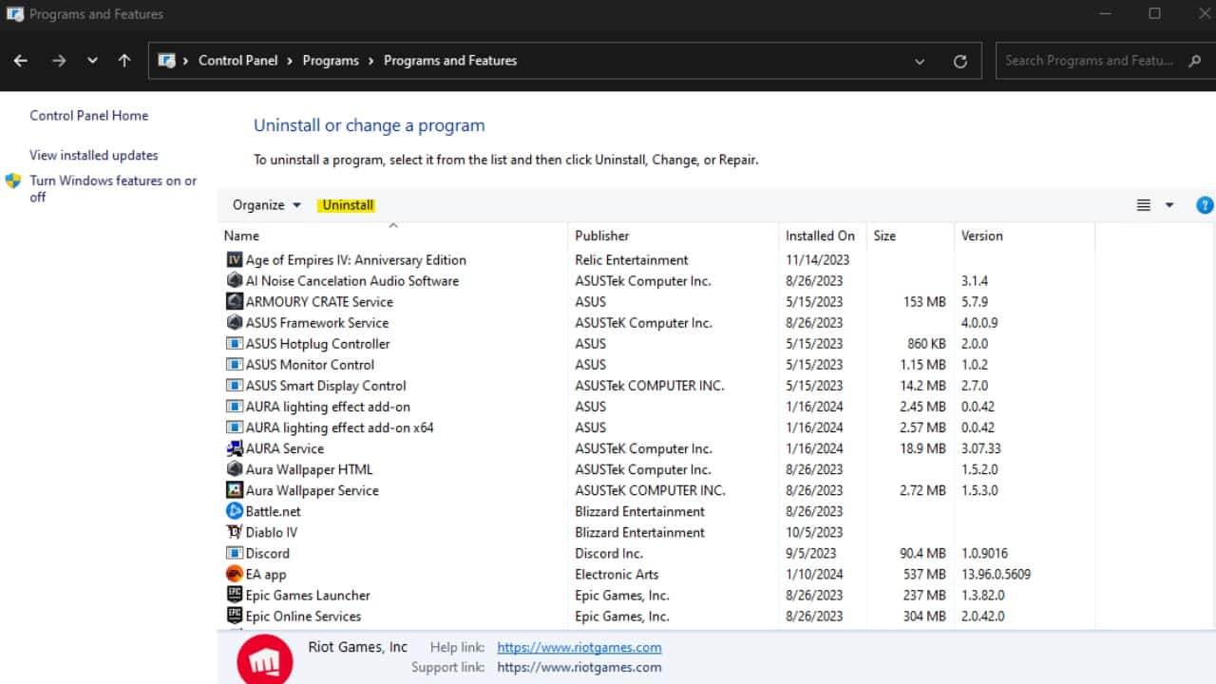Go up one folder level

(124, 60)
